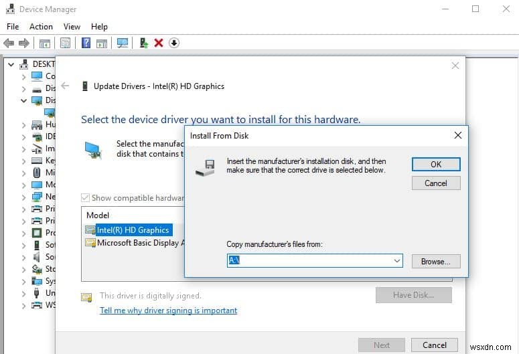
Task: Open the View menu
Action: [x=72, y=27]
